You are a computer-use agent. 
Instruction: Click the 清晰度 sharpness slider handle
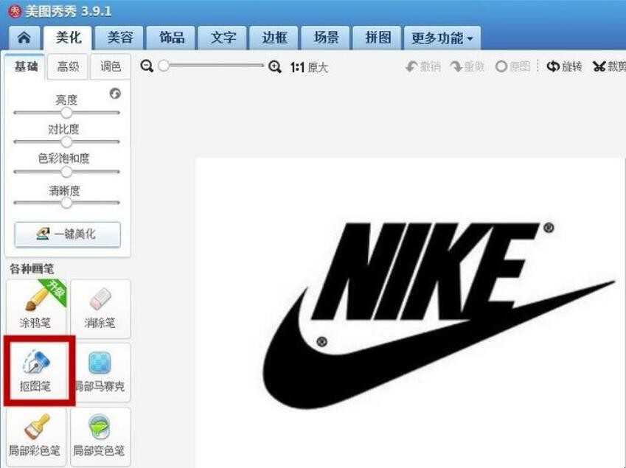pos(66,203)
